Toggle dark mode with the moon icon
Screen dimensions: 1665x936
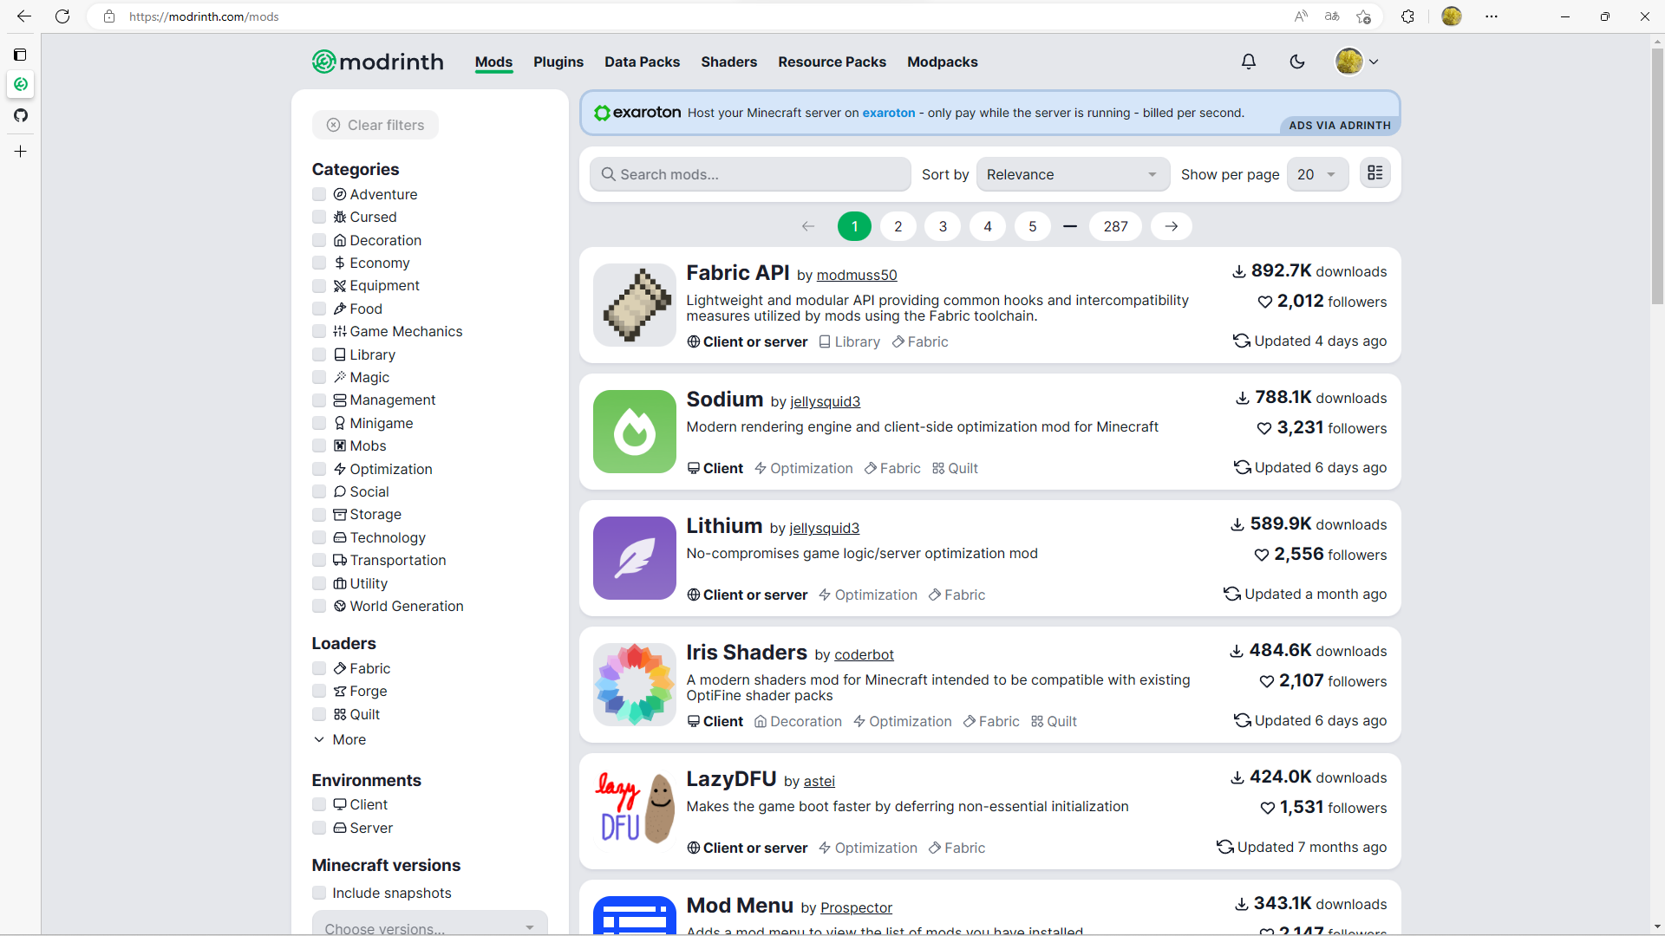[x=1297, y=62]
